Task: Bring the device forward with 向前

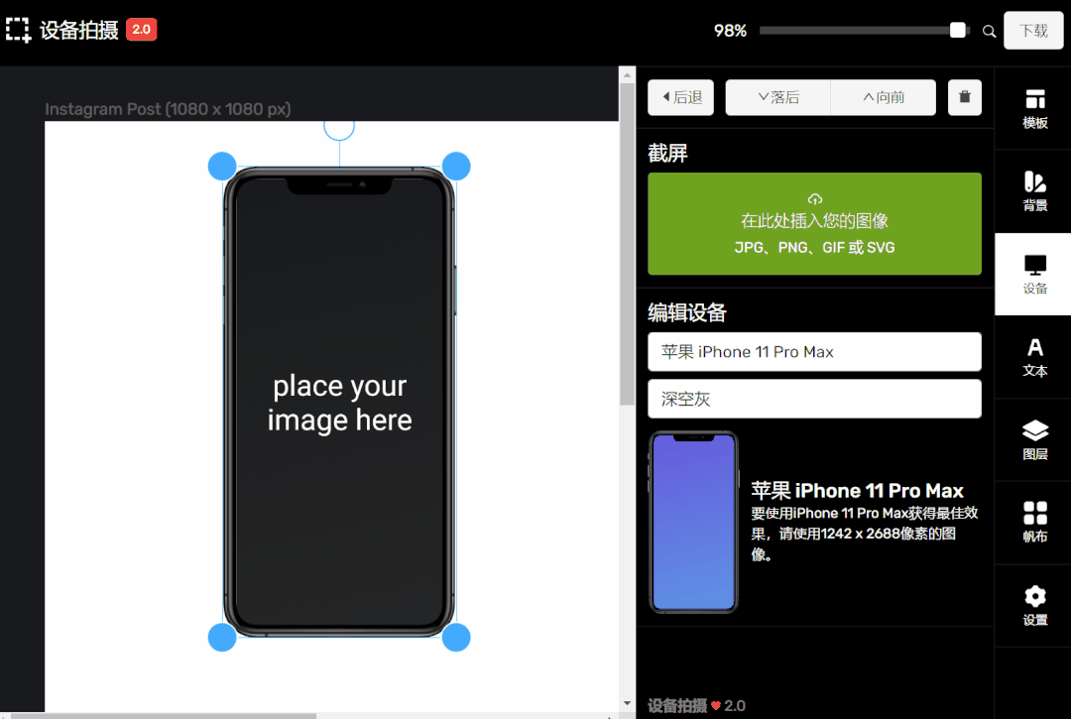Action: pos(883,97)
